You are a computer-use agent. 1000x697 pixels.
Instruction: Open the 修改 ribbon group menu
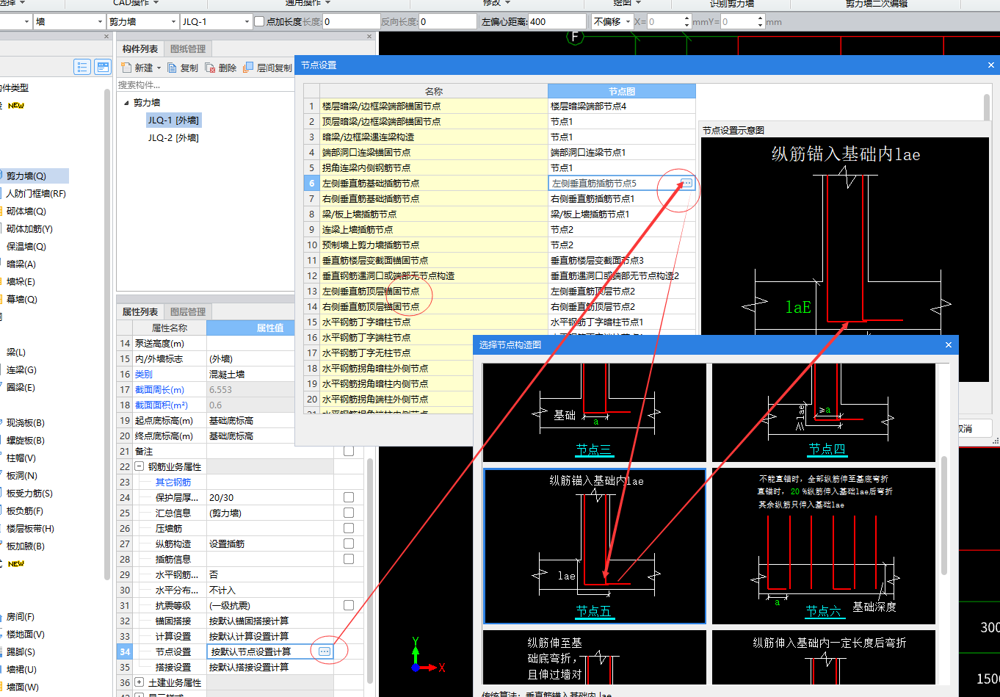496,3
